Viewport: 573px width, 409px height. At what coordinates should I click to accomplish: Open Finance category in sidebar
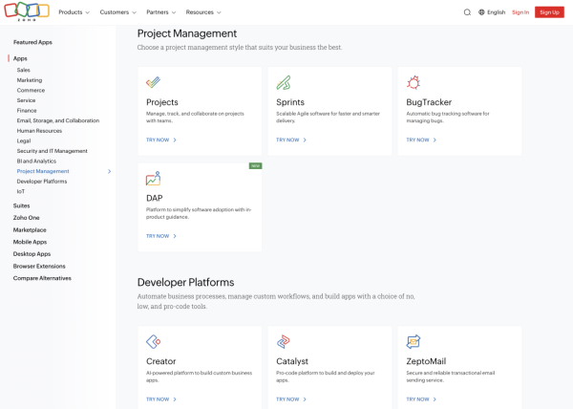point(27,111)
